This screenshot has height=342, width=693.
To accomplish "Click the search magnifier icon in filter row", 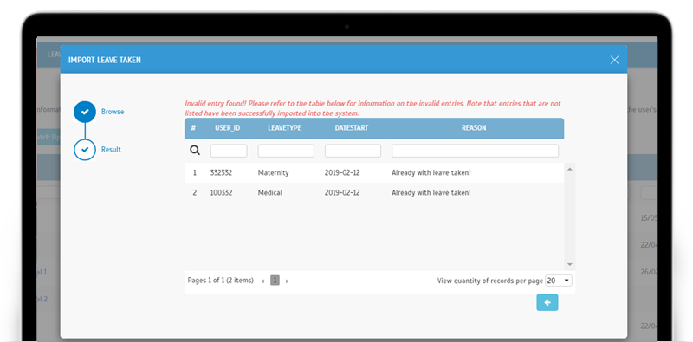I will click(x=195, y=151).
